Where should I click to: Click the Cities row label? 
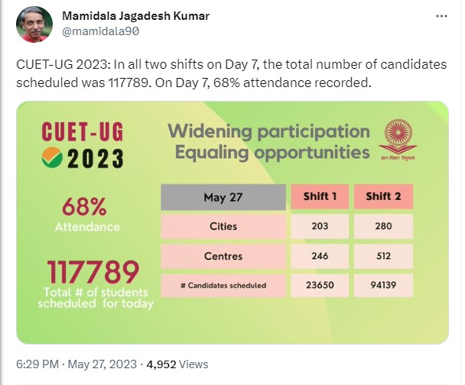coord(223,226)
